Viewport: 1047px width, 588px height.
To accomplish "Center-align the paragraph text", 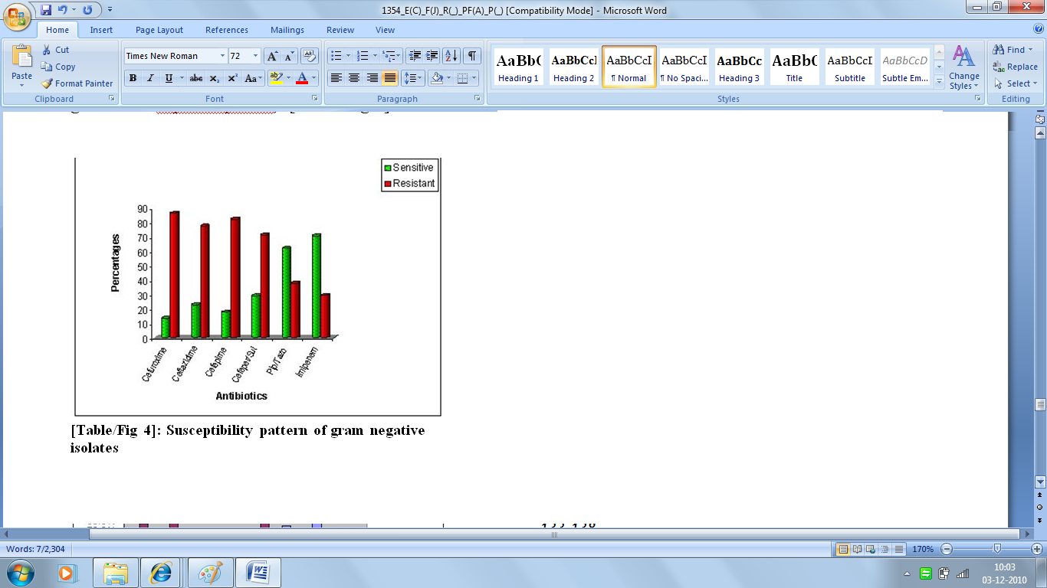I will click(354, 78).
